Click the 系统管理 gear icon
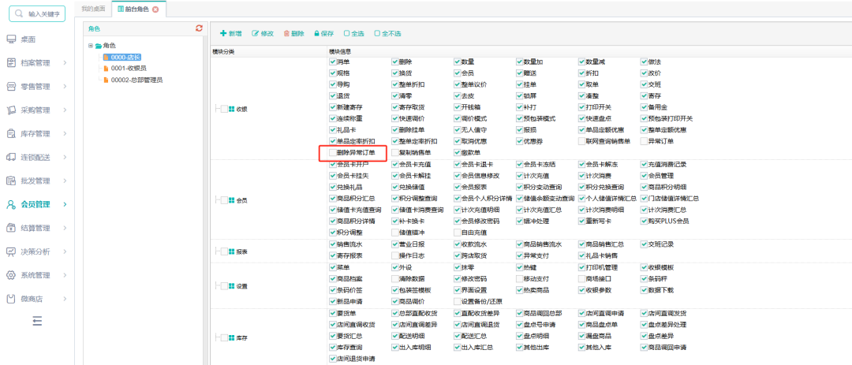 pos(11,275)
